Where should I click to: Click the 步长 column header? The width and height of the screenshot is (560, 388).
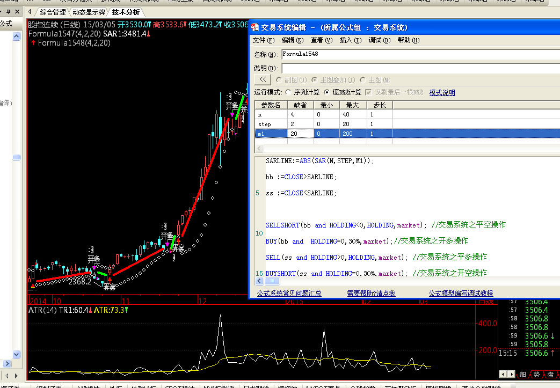380,105
